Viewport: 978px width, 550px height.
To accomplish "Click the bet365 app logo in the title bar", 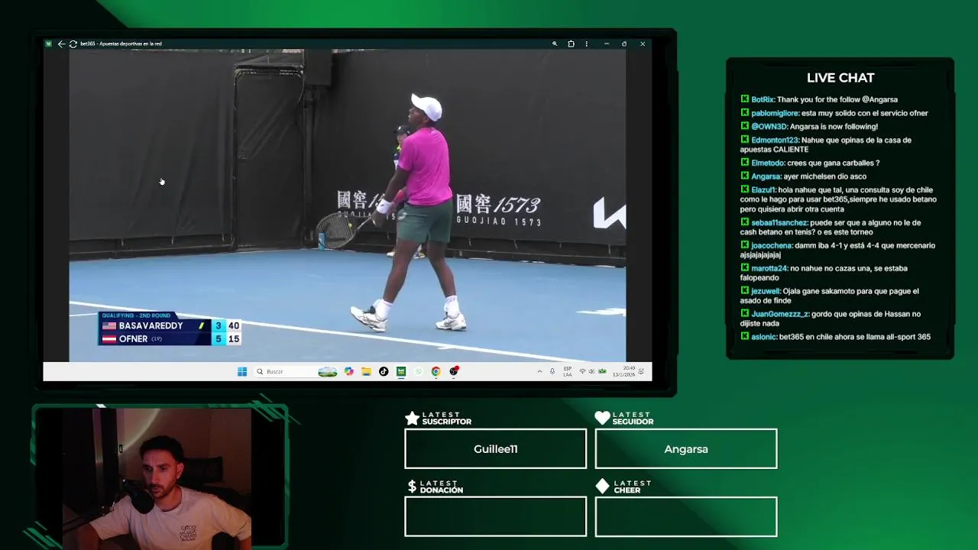I will pos(49,44).
